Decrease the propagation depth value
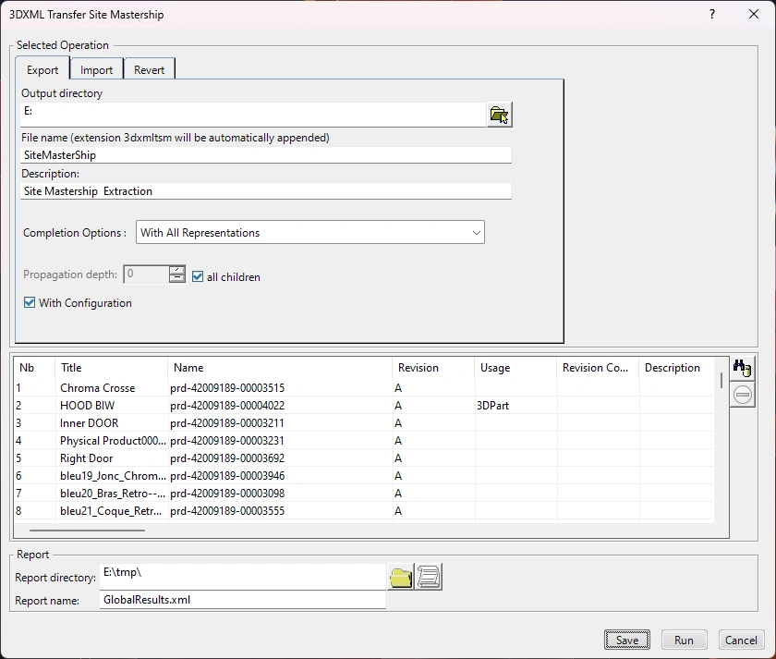This screenshot has height=659, width=776. coord(176,278)
